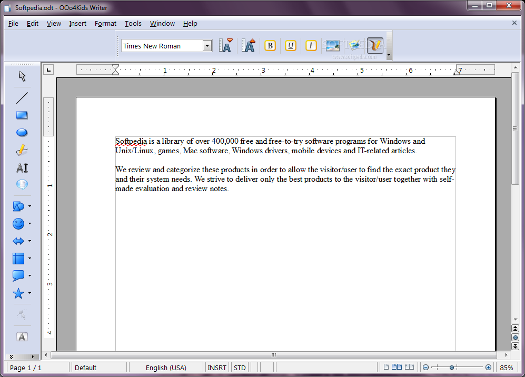
Task: Choose the Line drawing tool
Action: pyautogui.click(x=22, y=98)
